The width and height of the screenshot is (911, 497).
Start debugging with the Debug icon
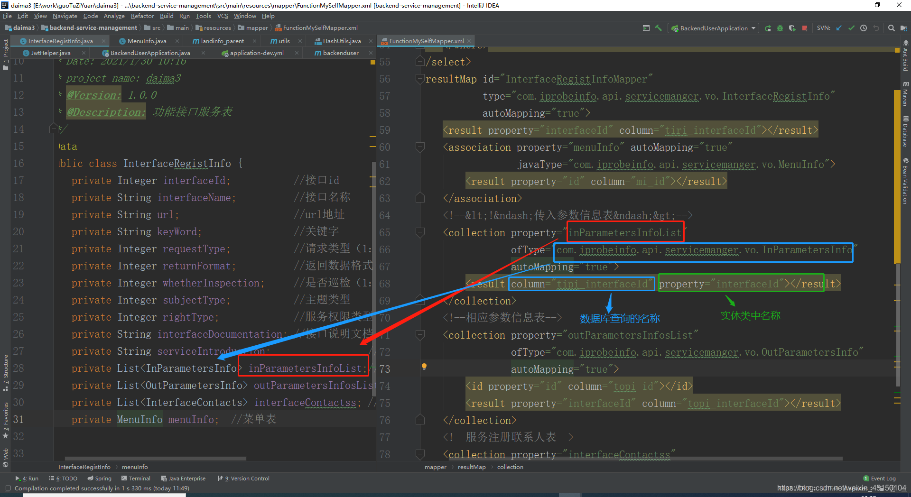(780, 28)
